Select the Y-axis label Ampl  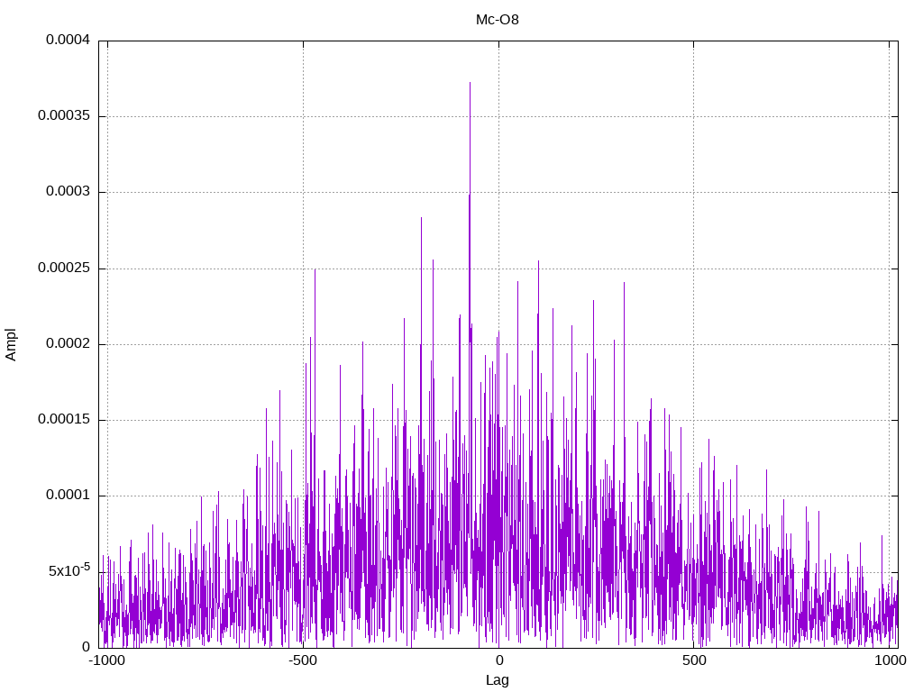[11, 345]
